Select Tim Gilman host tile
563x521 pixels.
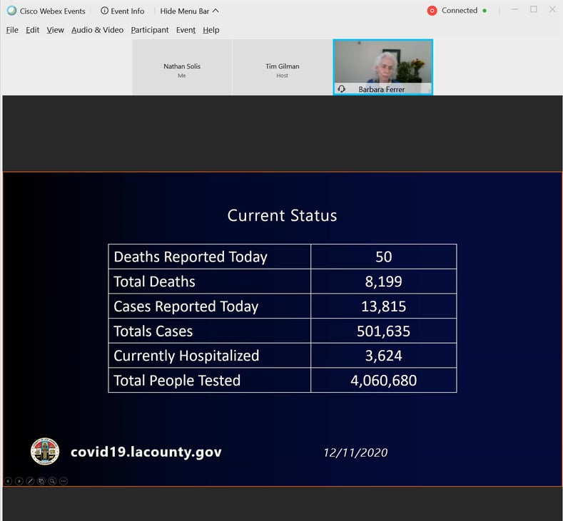(x=283, y=67)
